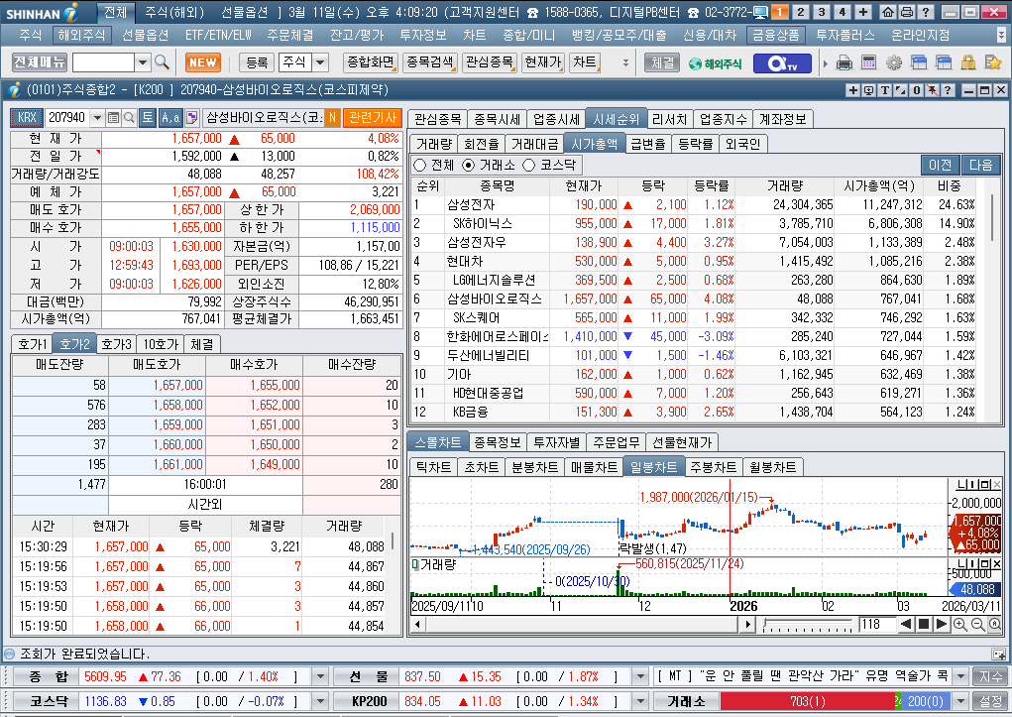Zoom out the chart with the minus magnifier
Viewport: 1012px width, 717px height.
click(x=977, y=624)
